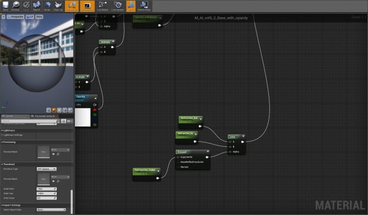Click the Search toolbar icon

point(36,6)
